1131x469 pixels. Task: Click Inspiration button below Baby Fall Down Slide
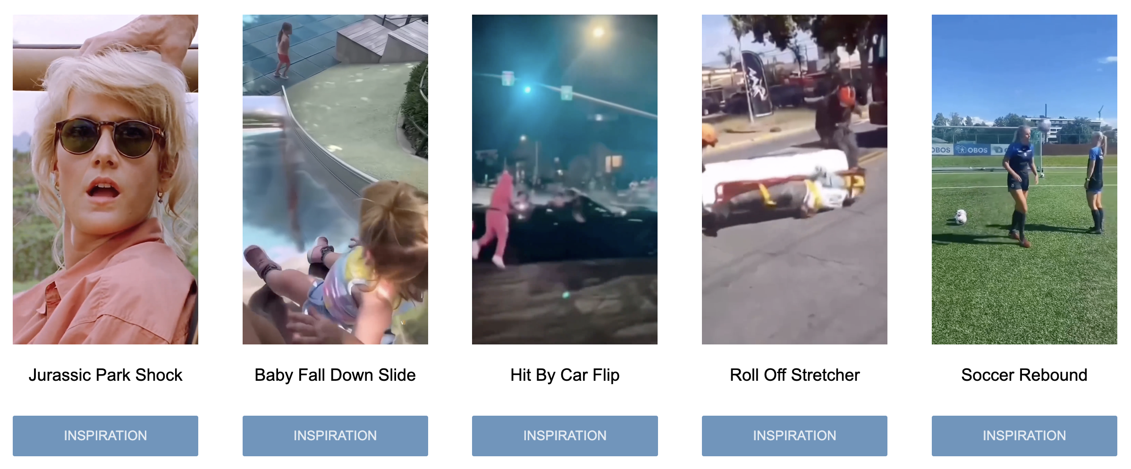click(335, 435)
